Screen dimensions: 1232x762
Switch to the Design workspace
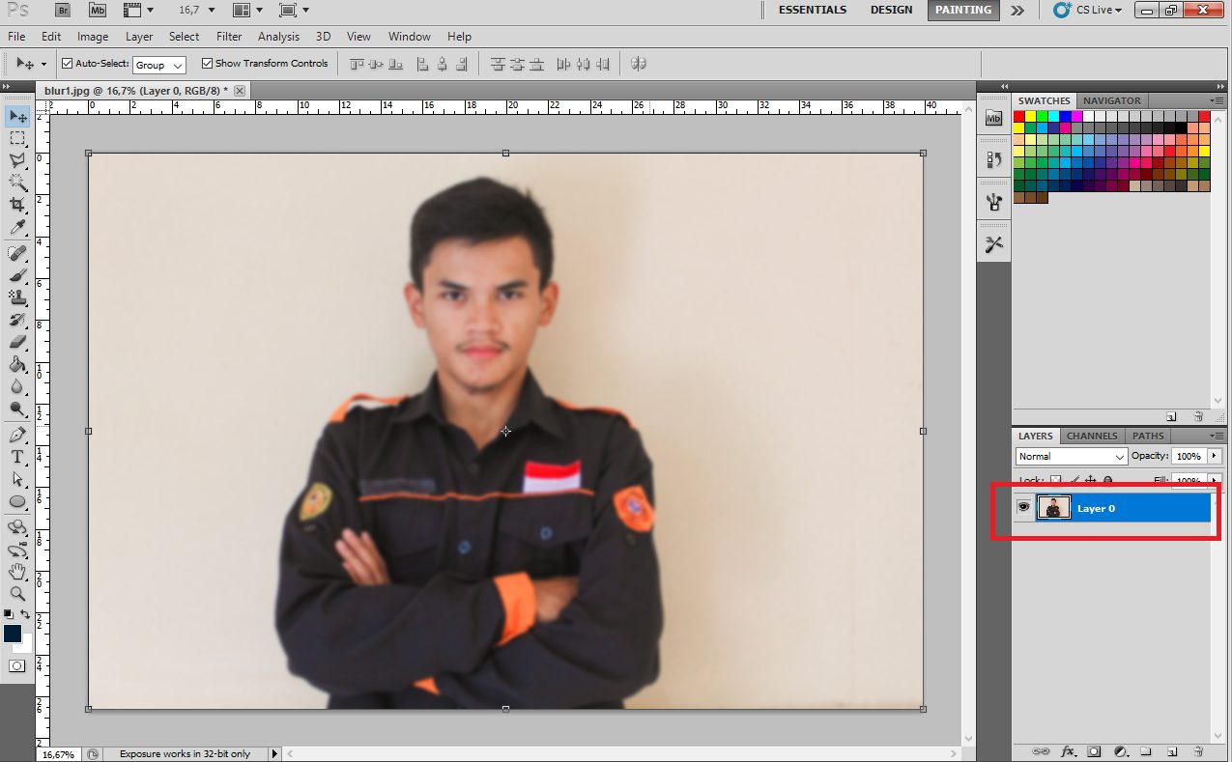click(891, 10)
